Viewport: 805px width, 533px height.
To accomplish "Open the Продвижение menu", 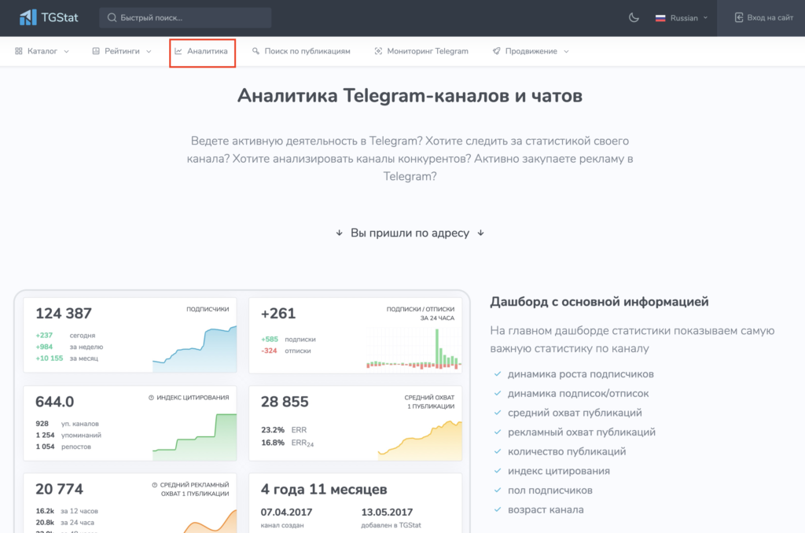I will [x=531, y=51].
